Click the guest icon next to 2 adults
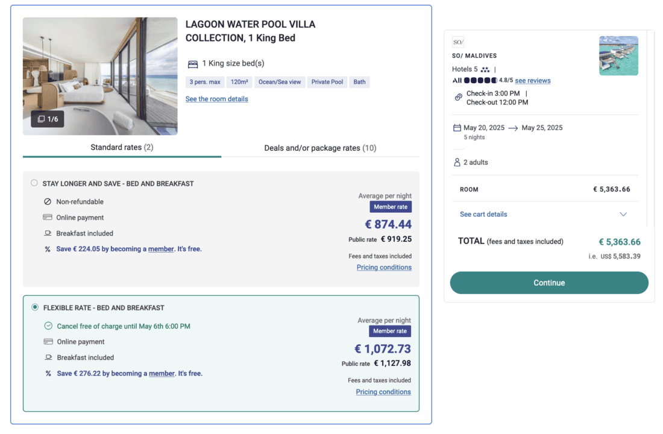 (457, 162)
